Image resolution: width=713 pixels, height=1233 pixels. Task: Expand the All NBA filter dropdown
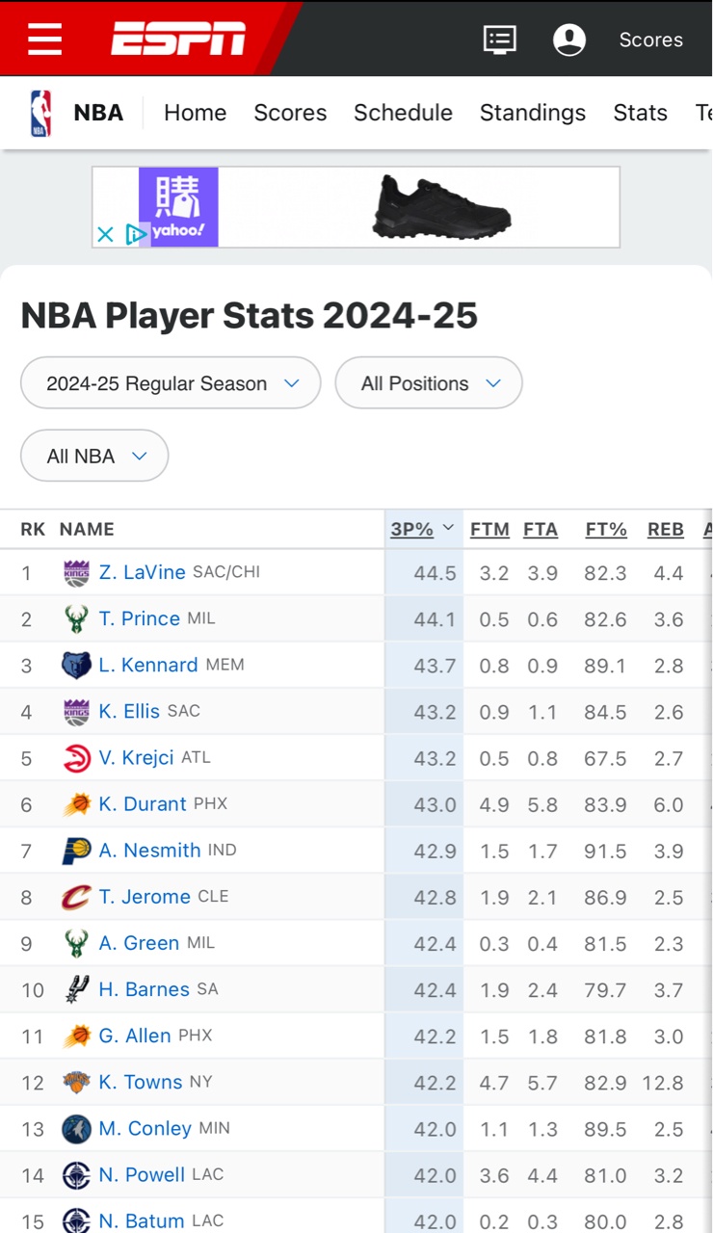94,456
